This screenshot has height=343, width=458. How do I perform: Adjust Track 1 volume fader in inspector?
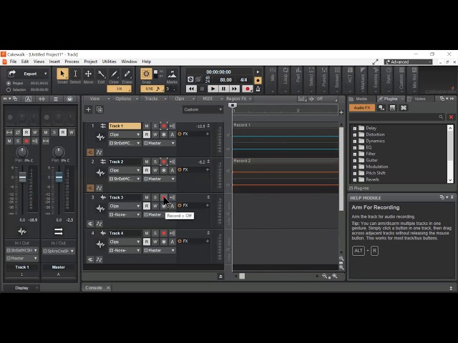tap(22, 177)
